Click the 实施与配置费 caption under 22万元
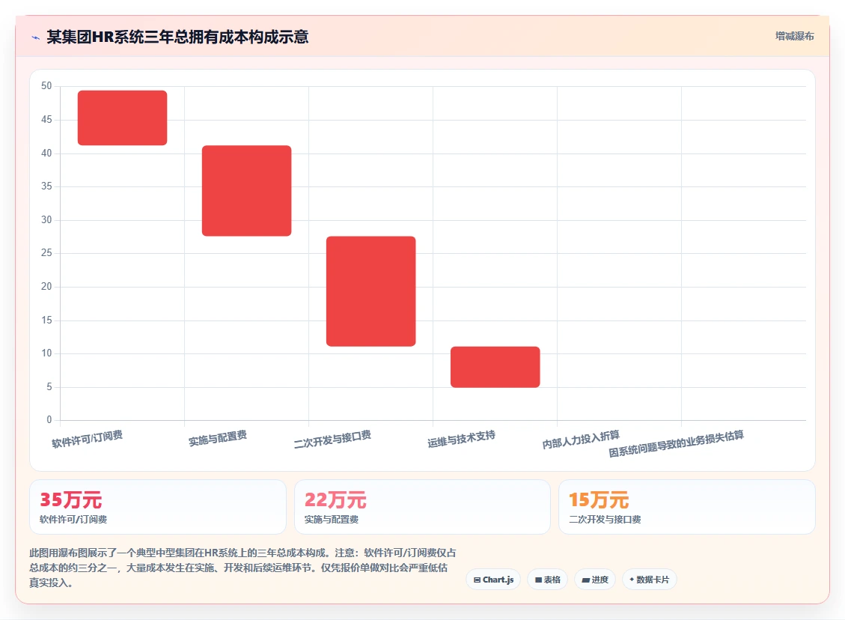 point(332,519)
